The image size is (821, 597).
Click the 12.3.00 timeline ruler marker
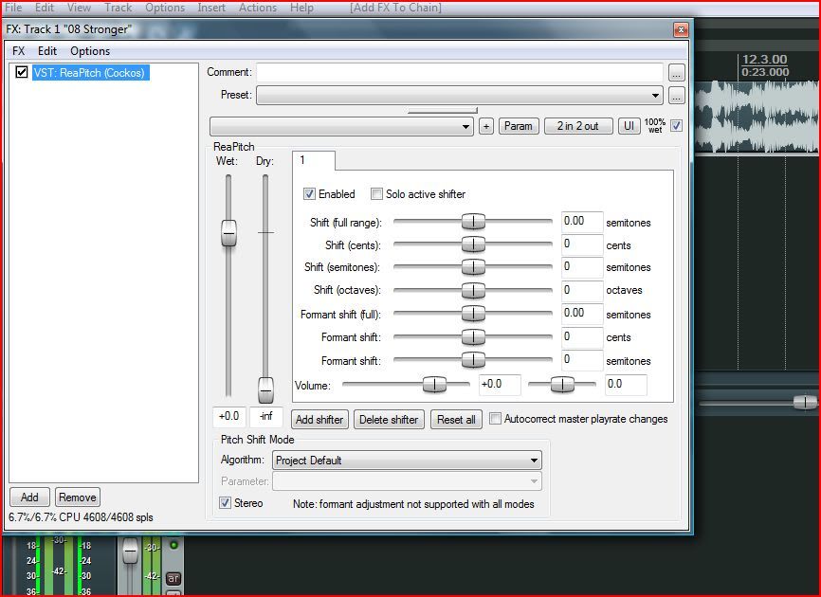(764, 60)
